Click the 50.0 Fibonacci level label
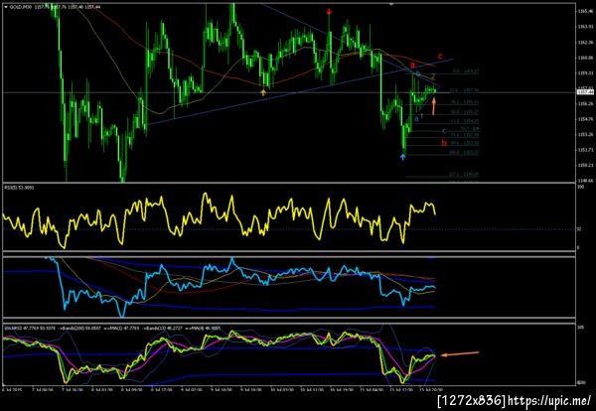Screen dimensions: 596x411 tap(465, 112)
